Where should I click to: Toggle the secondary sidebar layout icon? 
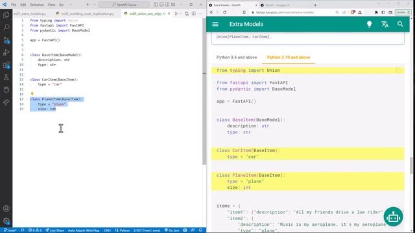167,5
